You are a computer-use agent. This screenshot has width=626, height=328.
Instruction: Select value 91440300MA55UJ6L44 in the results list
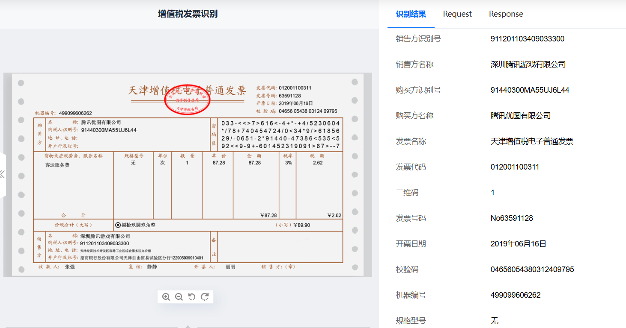coord(530,90)
